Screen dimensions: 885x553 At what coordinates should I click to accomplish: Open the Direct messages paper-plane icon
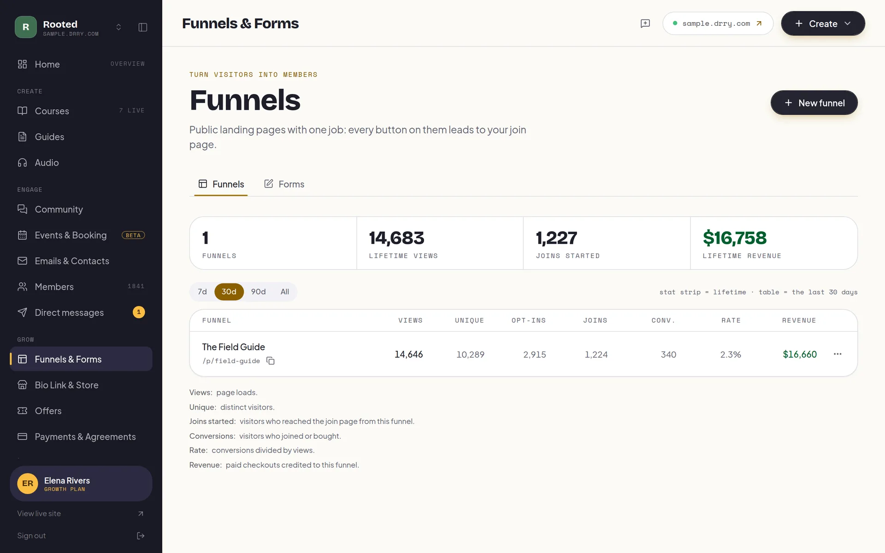coord(22,312)
